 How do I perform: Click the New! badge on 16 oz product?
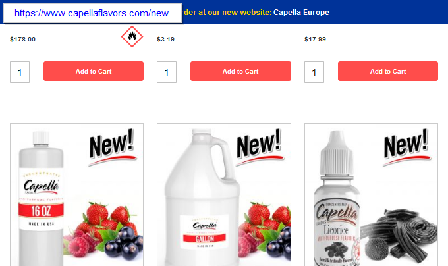point(113,147)
